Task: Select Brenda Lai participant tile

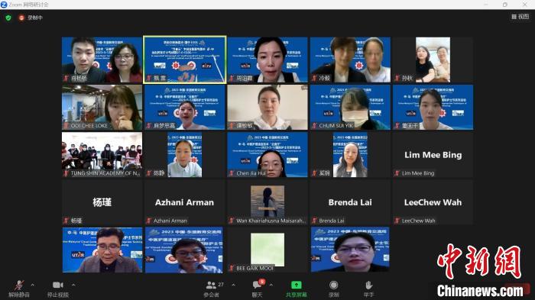Action: click(x=350, y=202)
